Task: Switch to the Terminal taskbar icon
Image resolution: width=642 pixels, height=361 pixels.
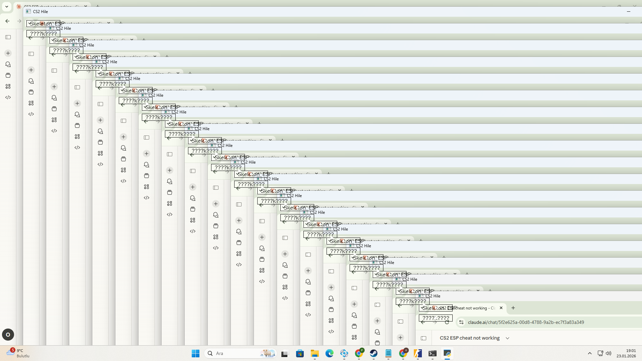Action: point(433,353)
